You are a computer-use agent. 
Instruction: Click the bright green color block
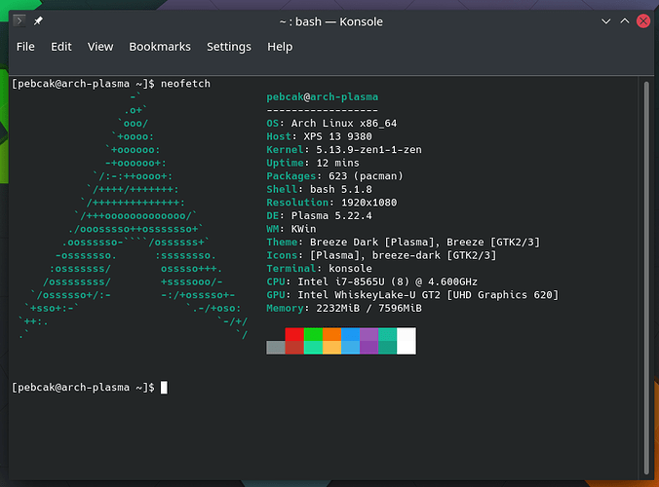pos(313,335)
